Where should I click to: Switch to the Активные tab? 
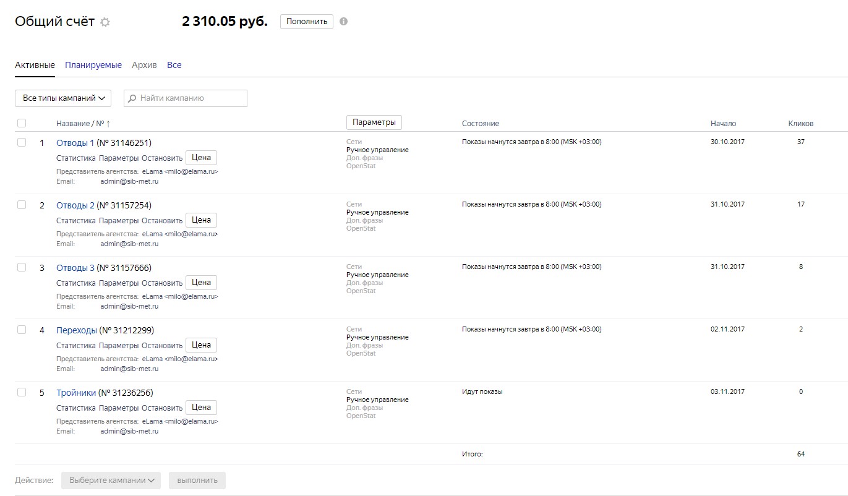(35, 65)
